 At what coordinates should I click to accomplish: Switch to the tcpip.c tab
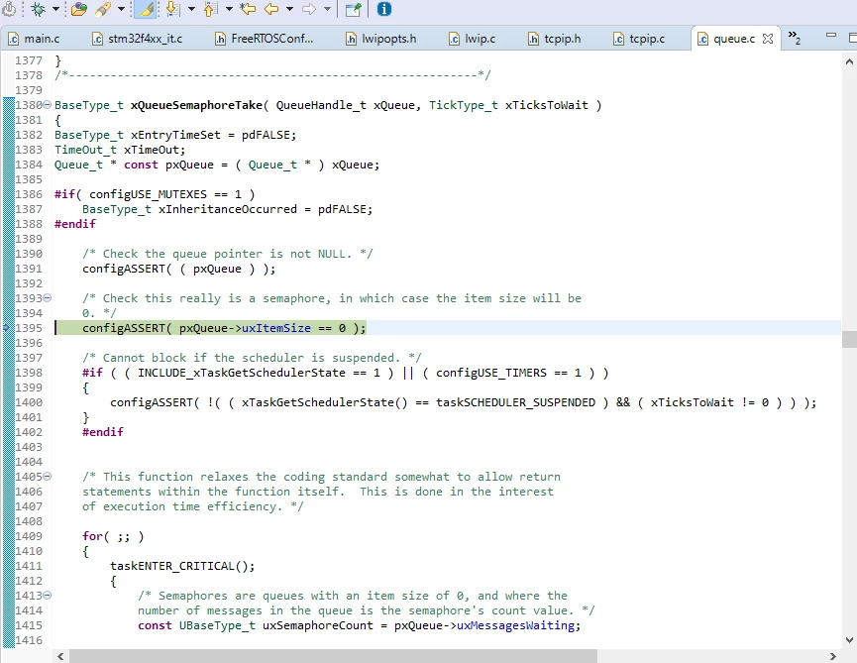pyautogui.click(x=640, y=39)
